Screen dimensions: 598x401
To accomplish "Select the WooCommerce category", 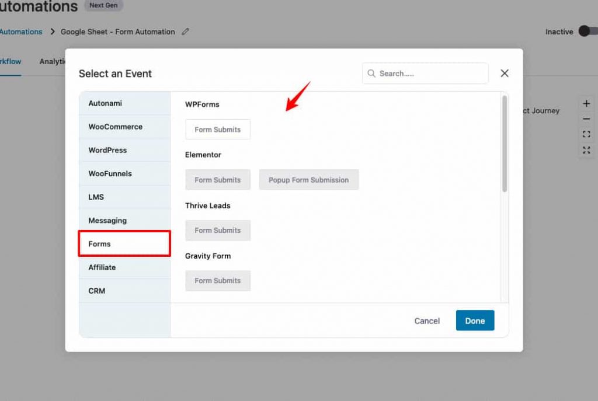I will (125, 127).
